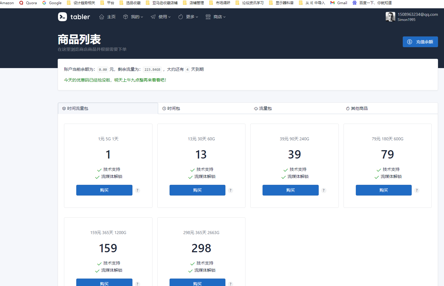Click 购买 on the 39元 90天 plan

pos(290,190)
